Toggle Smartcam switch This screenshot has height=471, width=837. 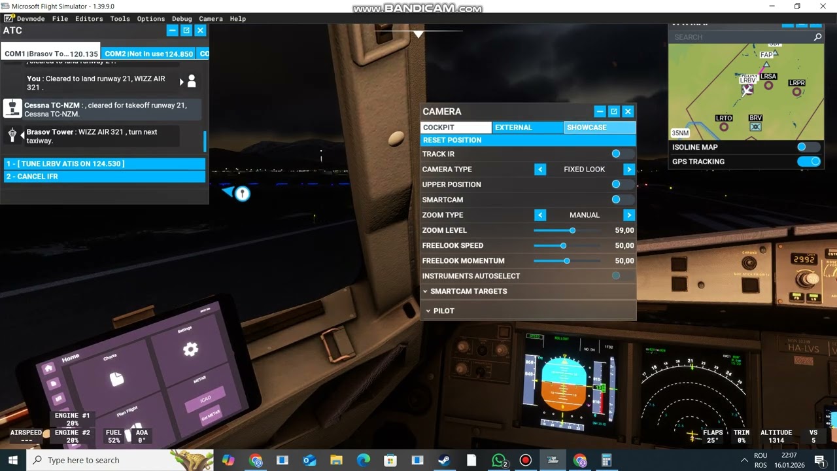[x=622, y=200]
